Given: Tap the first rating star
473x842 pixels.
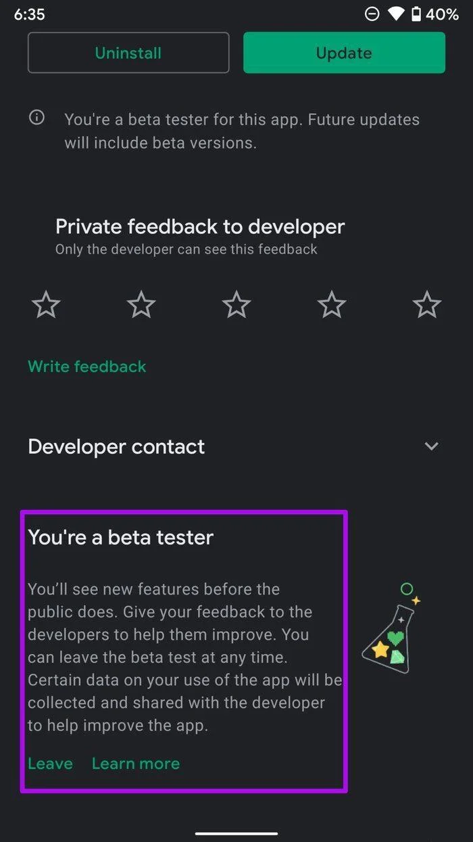Looking at the screenshot, I should (46, 305).
